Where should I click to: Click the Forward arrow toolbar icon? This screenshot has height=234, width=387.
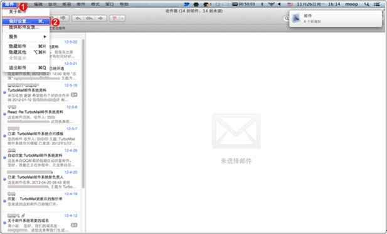[x=101, y=19]
